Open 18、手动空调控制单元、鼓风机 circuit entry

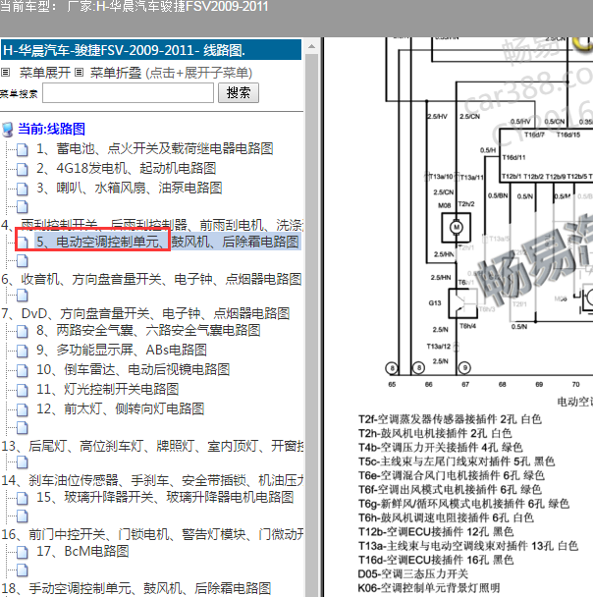[135, 588]
